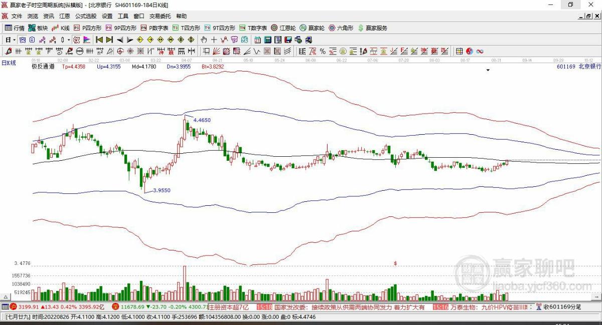Open the T四方形 tool
Image resolution: width=602 pixels, height=325 pixels.
pos(186,28)
